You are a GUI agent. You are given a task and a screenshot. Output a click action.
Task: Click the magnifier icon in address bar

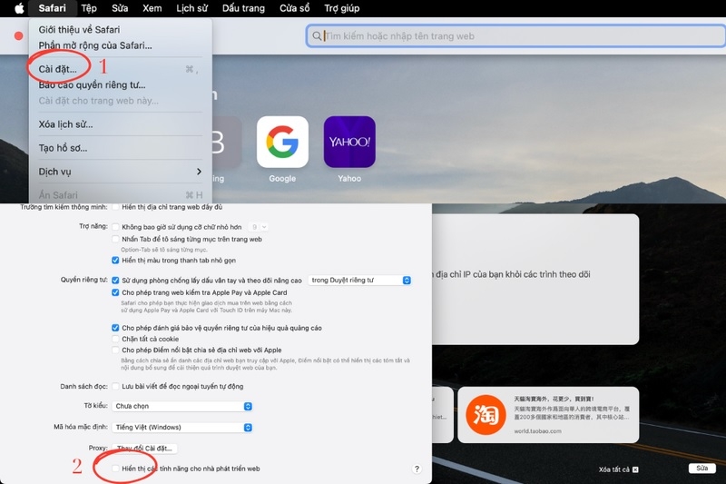pyautogui.click(x=317, y=36)
